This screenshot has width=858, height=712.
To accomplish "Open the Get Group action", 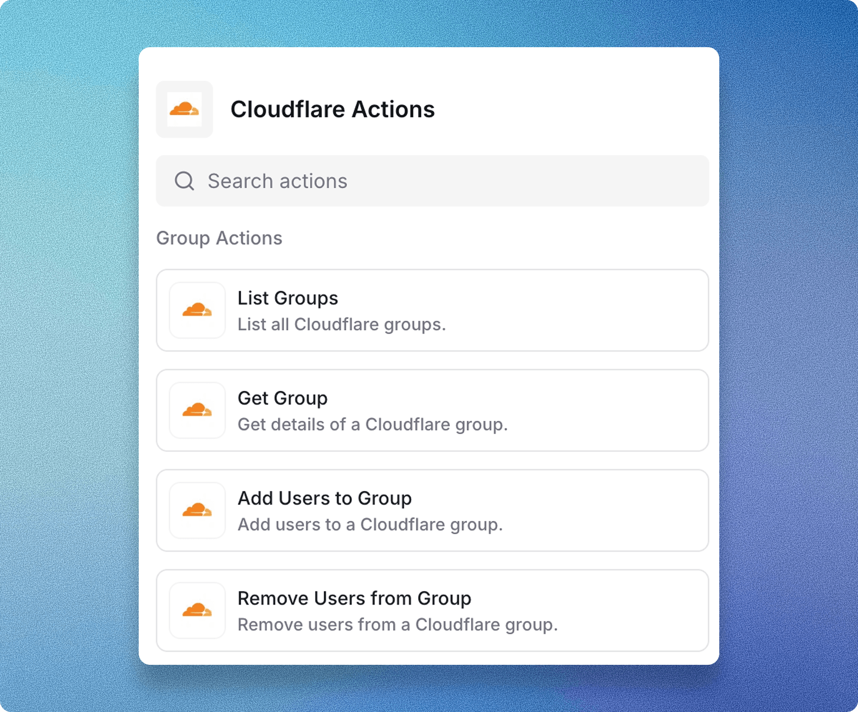I will pos(432,410).
